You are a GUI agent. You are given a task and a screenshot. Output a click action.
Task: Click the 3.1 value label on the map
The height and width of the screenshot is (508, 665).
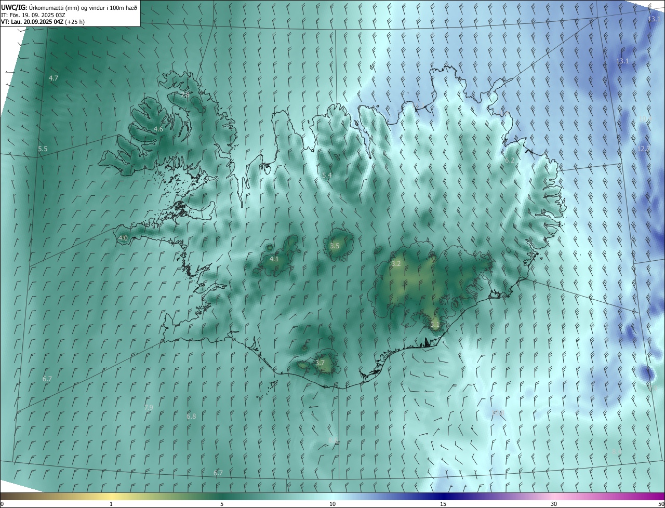pos(435,325)
